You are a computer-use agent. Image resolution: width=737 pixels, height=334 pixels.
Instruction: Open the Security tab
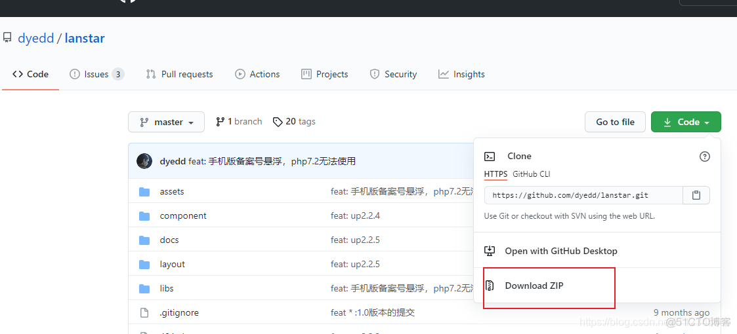pos(393,74)
